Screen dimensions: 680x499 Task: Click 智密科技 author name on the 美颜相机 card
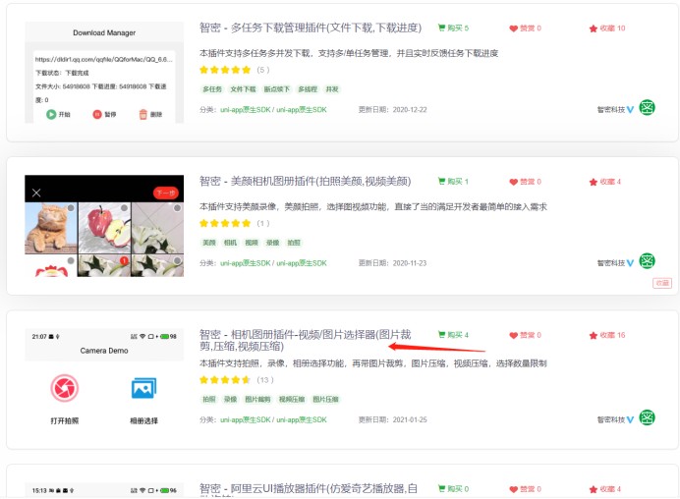pos(610,263)
